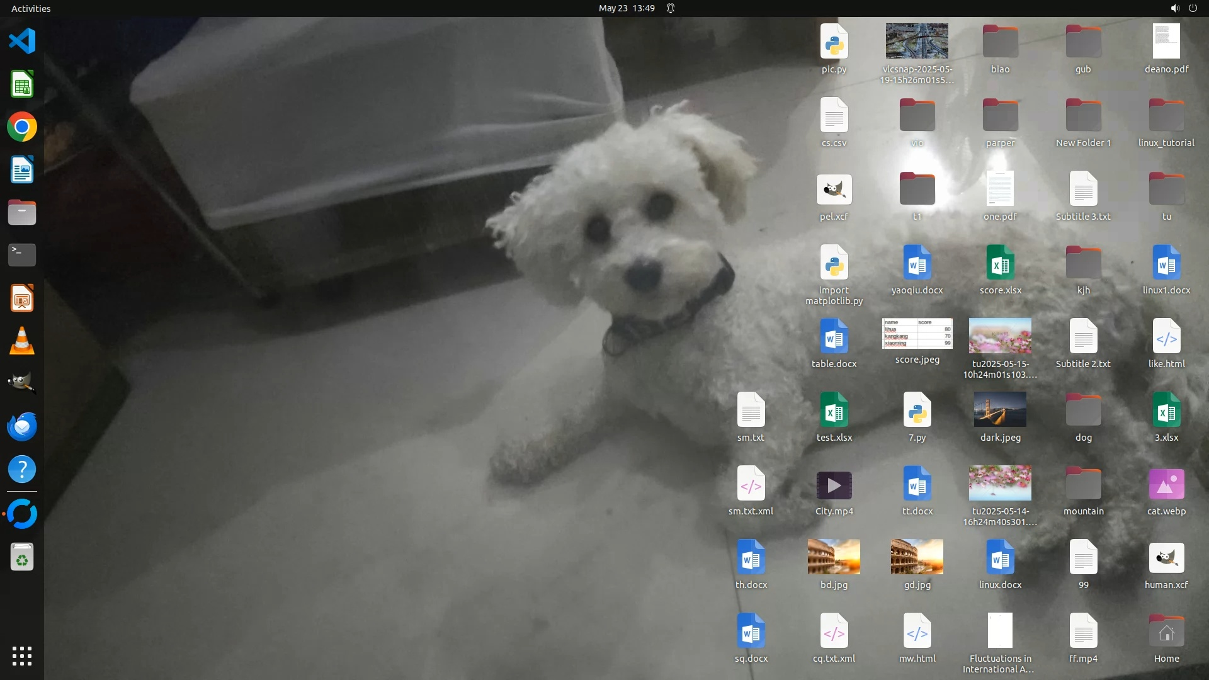Image resolution: width=1209 pixels, height=680 pixels.
Task: Open LibreOffice Impress from the dock
Action: pos(22,298)
